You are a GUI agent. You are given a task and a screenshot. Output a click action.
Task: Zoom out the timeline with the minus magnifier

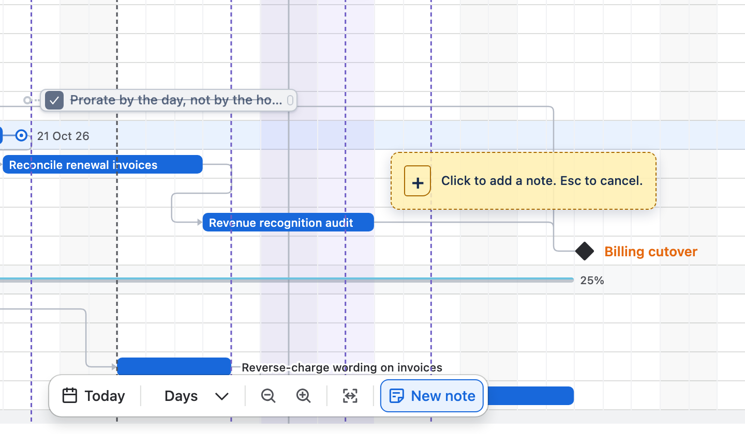coord(268,396)
